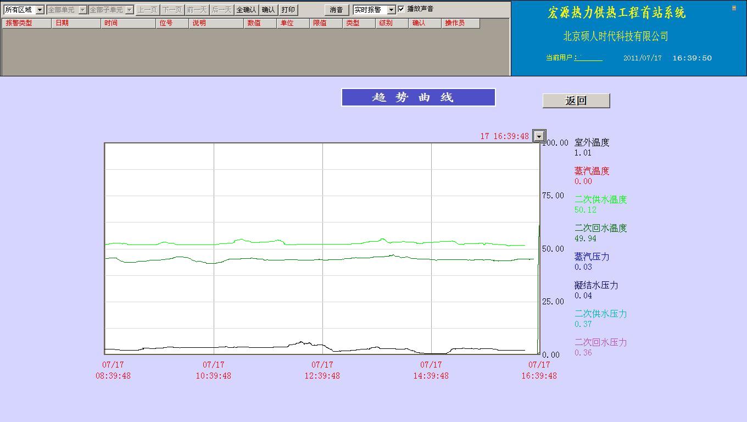Select the 报警类型 column header
The width and height of the screenshot is (747, 422).
(26, 23)
